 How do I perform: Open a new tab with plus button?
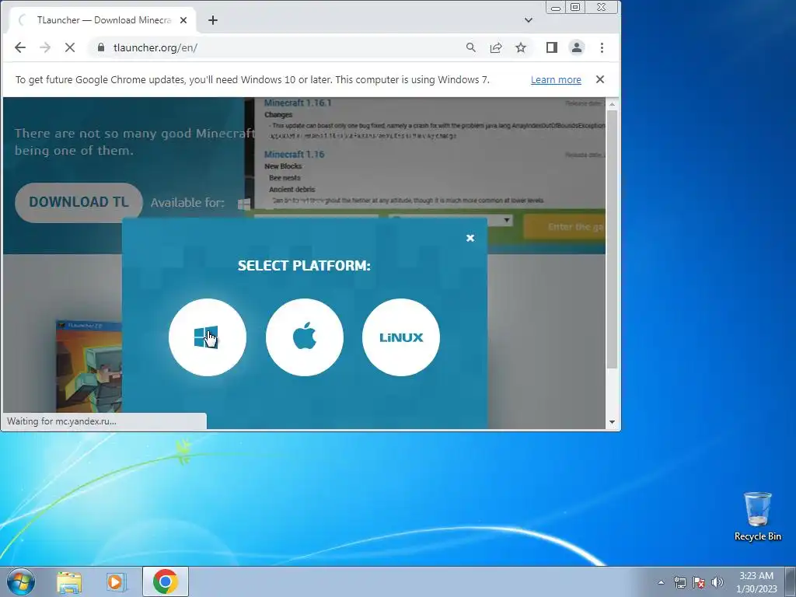click(x=213, y=20)
